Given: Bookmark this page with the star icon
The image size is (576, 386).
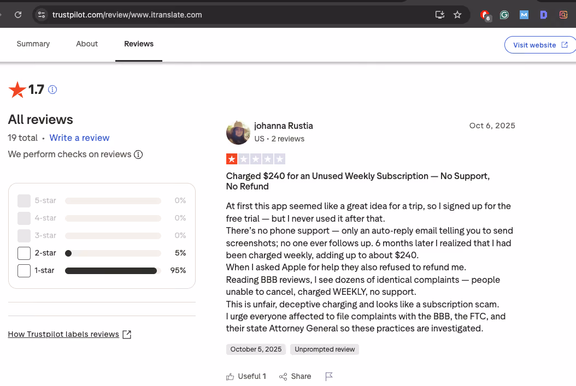Looking at the screenshot, I should [x=457, y=15].
